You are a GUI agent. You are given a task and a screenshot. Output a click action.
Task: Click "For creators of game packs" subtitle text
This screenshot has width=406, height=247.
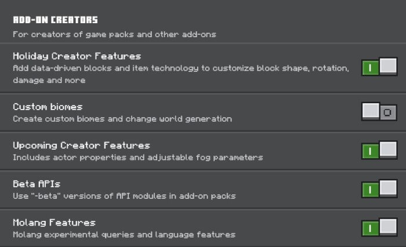pyautogui.click(x=114, y=34)
